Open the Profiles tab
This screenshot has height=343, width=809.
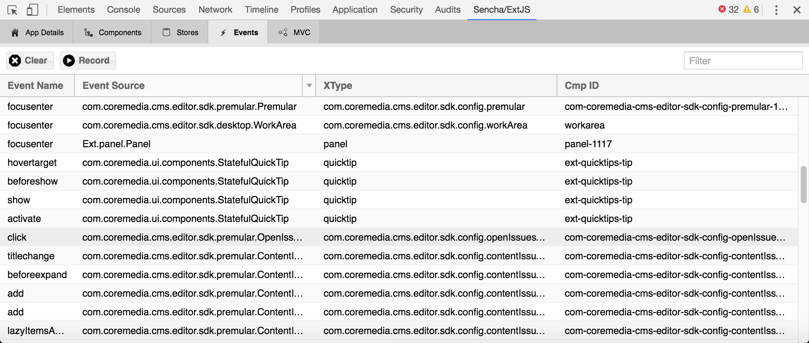point(305,10)
